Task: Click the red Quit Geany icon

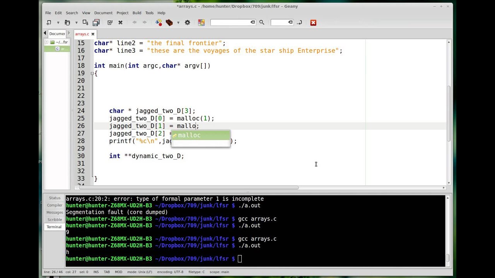Action: 313,22
